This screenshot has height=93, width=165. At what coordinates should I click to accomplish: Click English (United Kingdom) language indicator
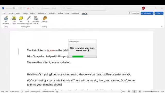(33, 91)
